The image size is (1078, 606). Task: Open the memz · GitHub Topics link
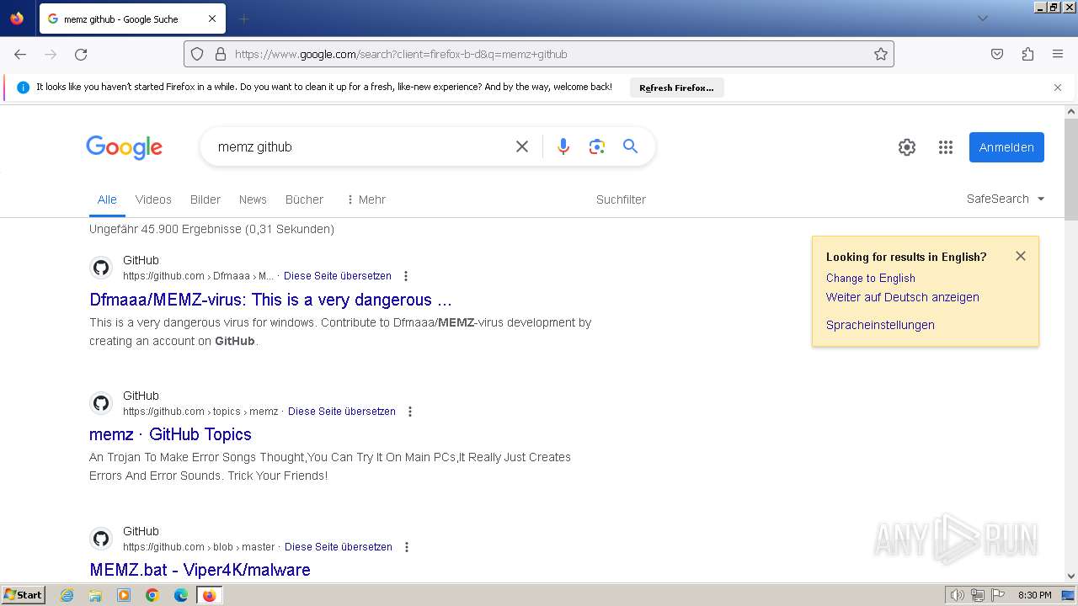pos(170,434)
